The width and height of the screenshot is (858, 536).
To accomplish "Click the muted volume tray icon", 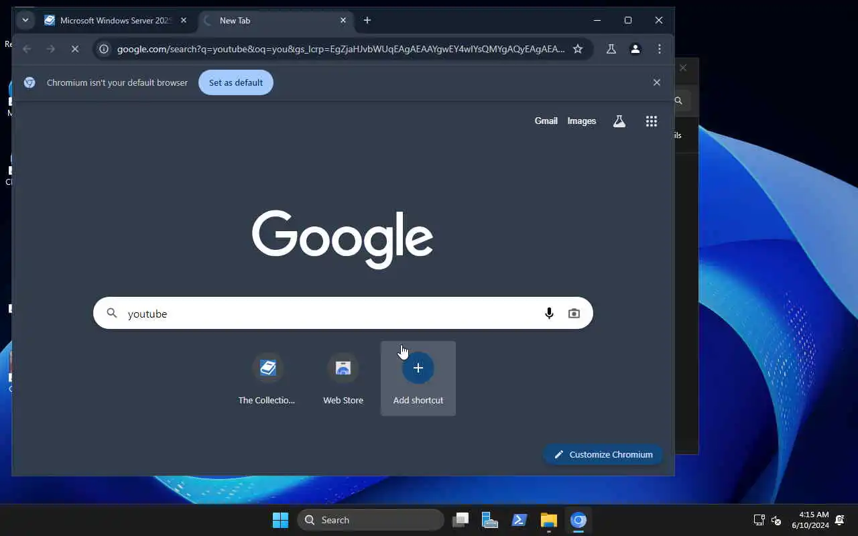I will 776,520.
